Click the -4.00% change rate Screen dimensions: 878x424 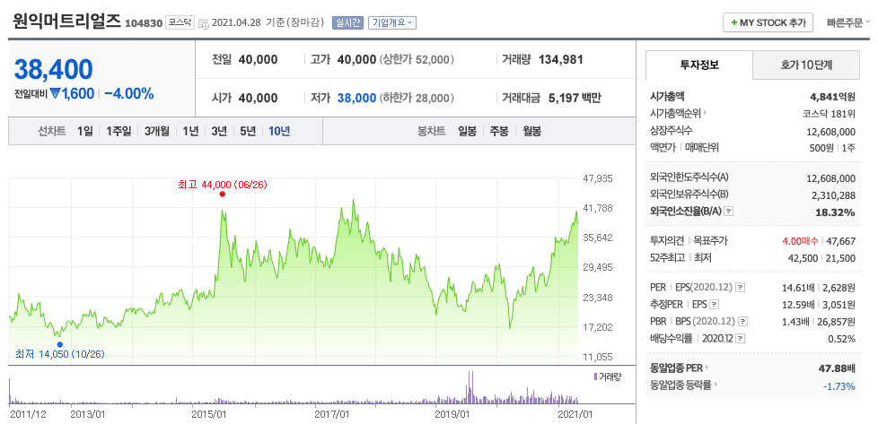128,93
